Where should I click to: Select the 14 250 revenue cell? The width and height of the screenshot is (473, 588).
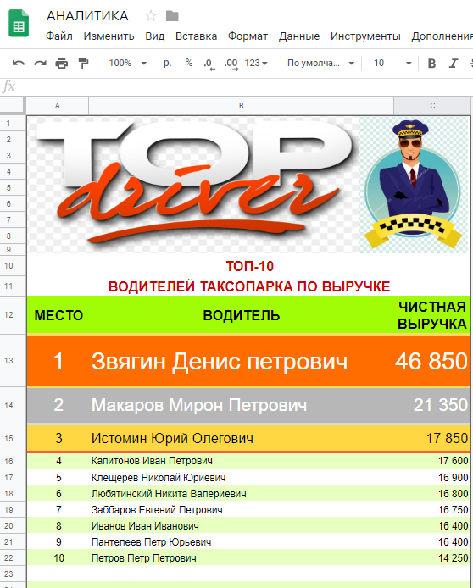pos(431,558)
